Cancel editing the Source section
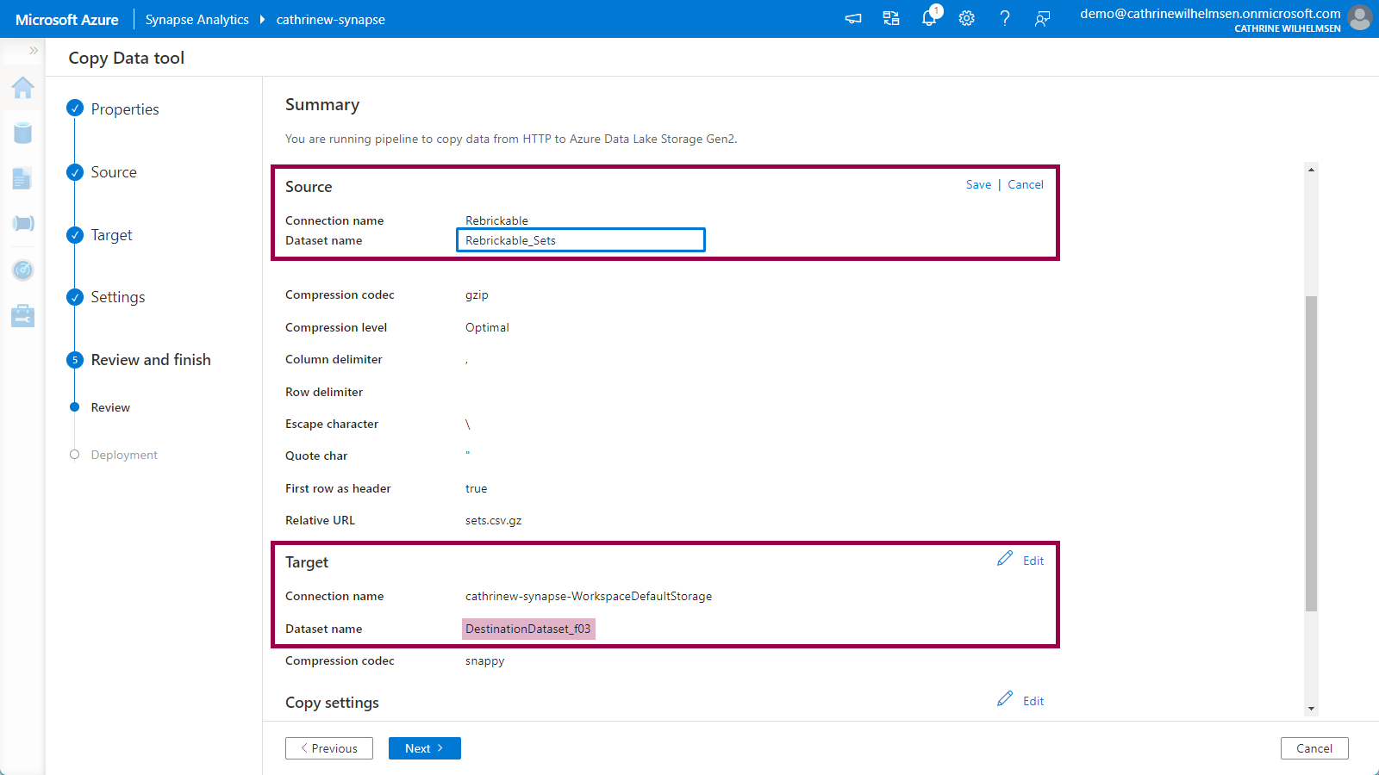The image size is (1379, 775). (1026, 185)
